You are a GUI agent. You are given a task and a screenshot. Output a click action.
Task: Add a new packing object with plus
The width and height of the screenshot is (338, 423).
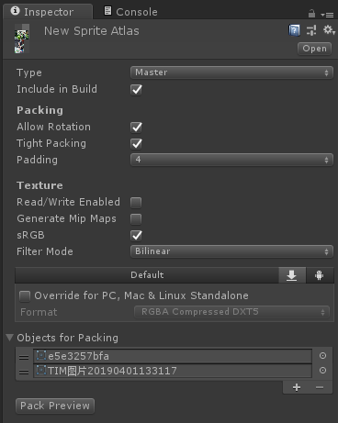[297, 387]
